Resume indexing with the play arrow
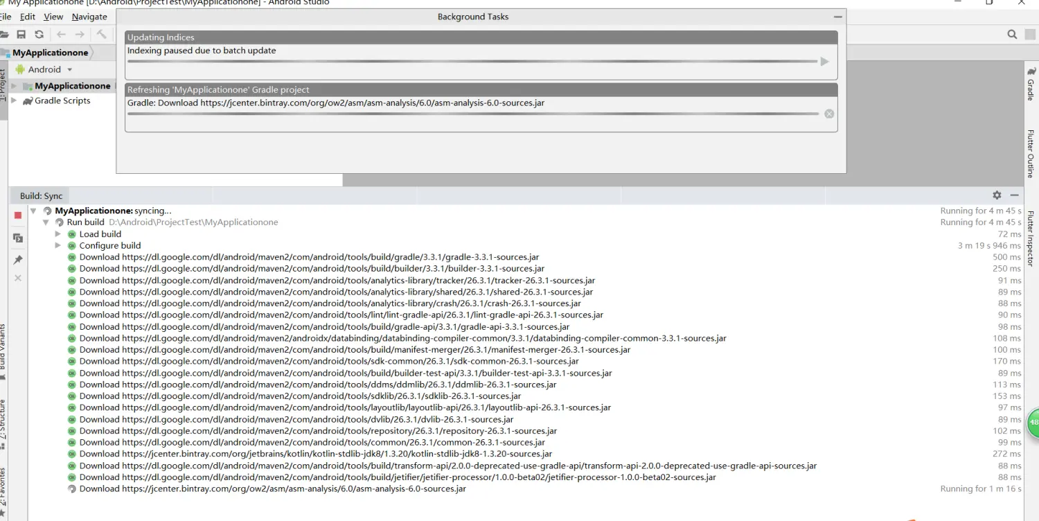Viewport: 1039px width, 521px height. tap(824, 62)
